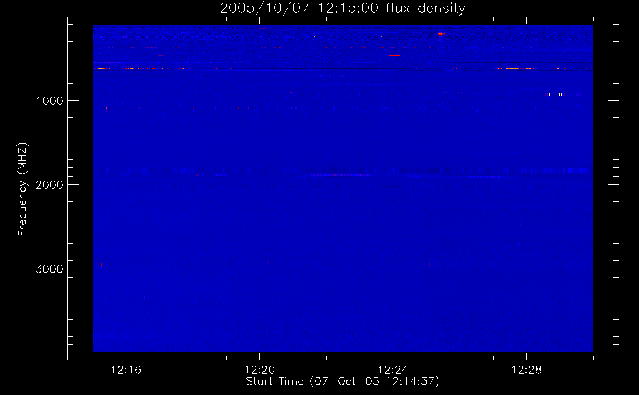Click the "Start Time (07-Oct-05 12:14:37)" axis label
The height and width of the screenshot is (395, 639).
(342, 382)
